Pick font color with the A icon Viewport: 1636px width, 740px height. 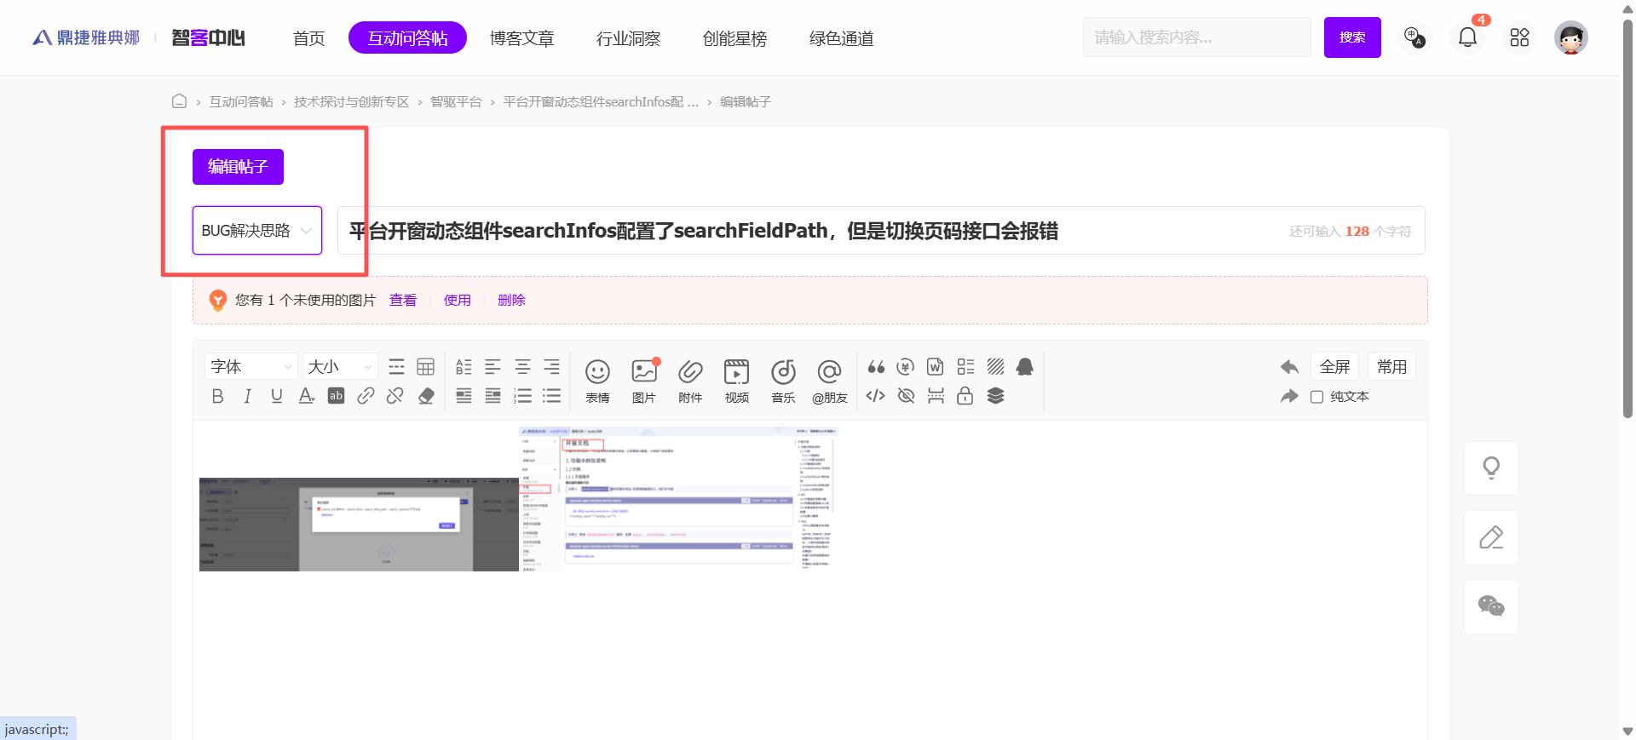click(x=306, y=396)
